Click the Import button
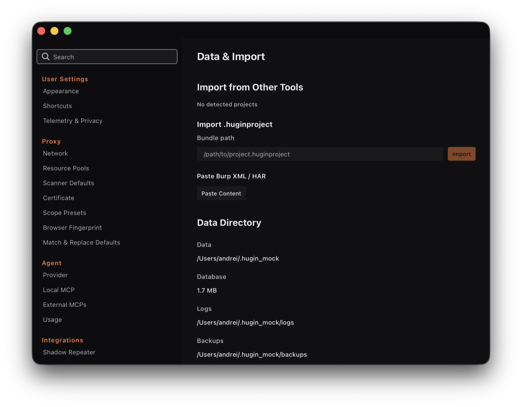 (x=461, y=154)
